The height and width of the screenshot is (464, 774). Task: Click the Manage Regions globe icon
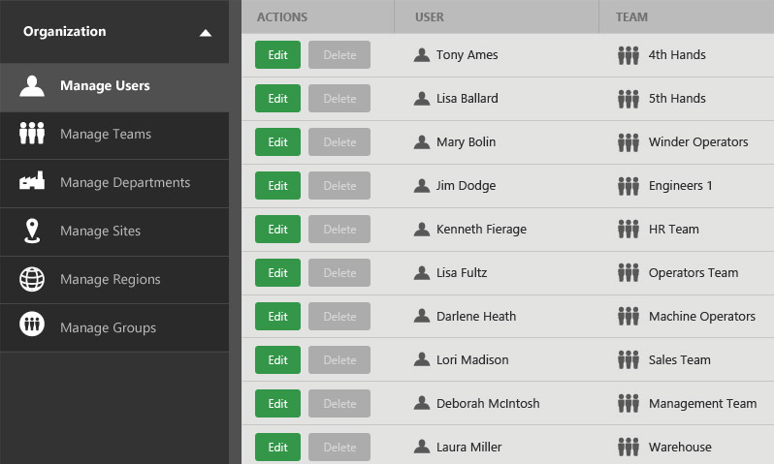click(32, 279)
